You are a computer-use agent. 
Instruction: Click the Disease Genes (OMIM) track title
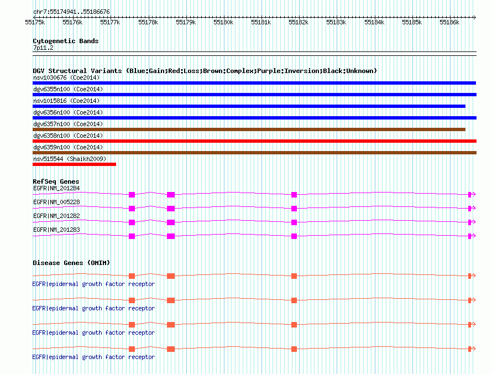coord(71,263)
